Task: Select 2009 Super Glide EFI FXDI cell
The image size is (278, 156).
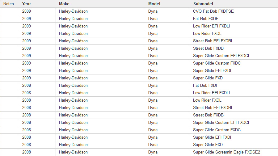Action: tap(212, 70)
